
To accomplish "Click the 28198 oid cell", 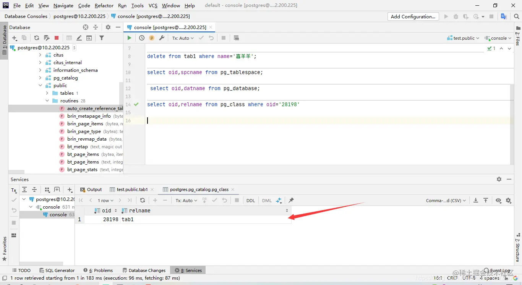I will coord(102,220).
